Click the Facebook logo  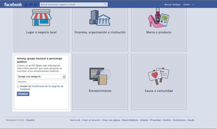(x=13, y=4)
